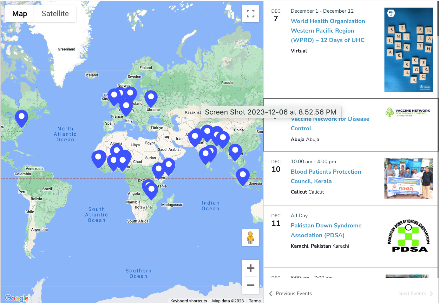Open the PDSA logo image
Screen dimensions: 439x303
[409, 236]
